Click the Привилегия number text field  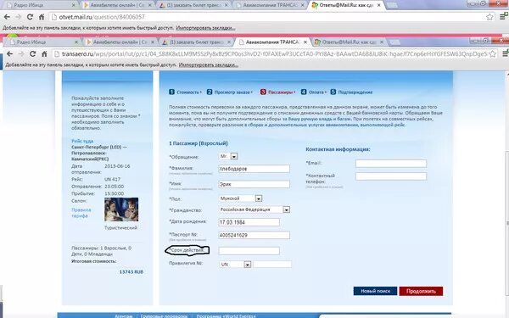coord(272,265)
